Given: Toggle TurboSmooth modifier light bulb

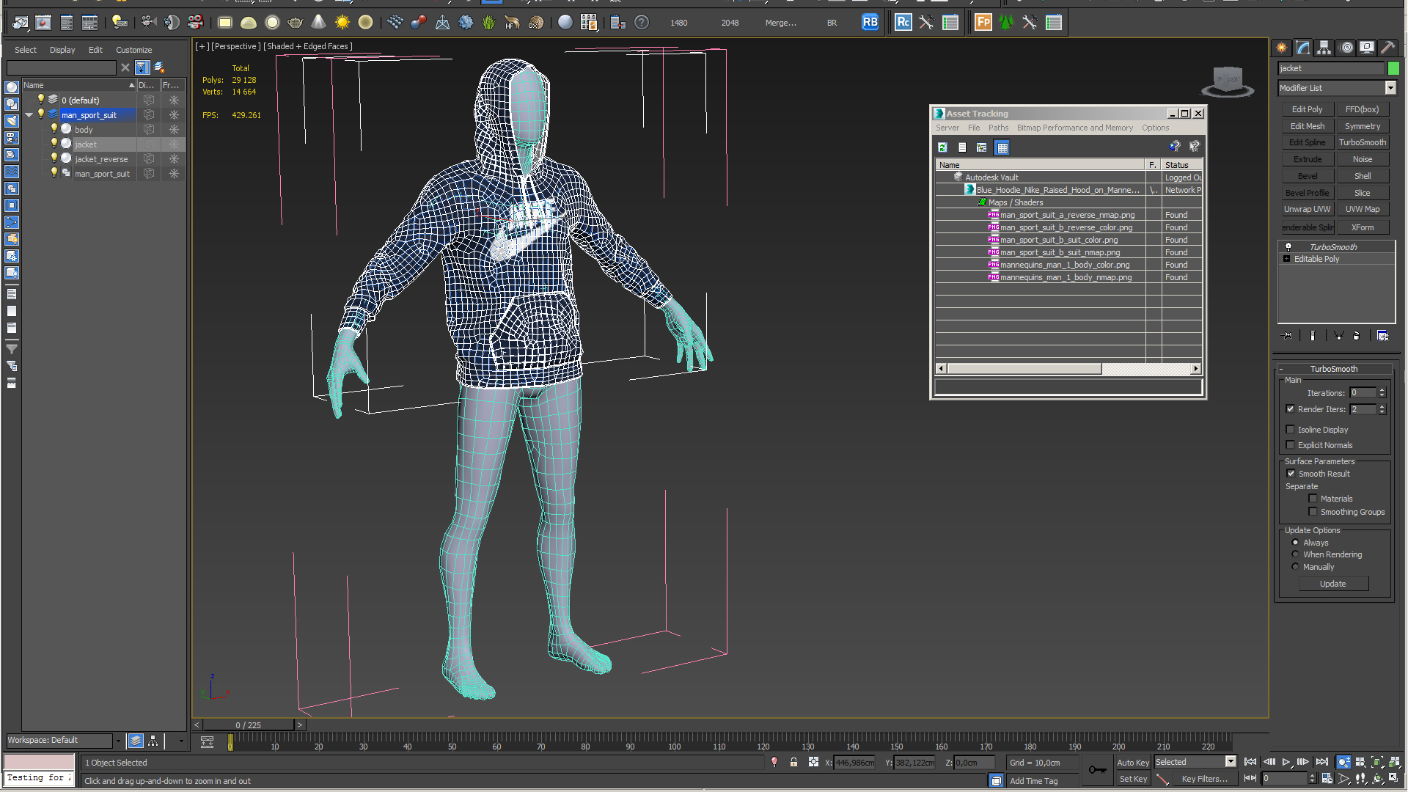Looking at the screenshot, I should pyautogui.click(x=1288, y=247).
